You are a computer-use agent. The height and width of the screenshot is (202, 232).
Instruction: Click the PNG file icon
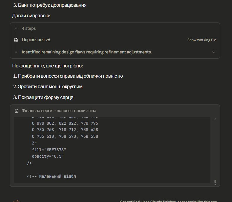click(16, 40)
